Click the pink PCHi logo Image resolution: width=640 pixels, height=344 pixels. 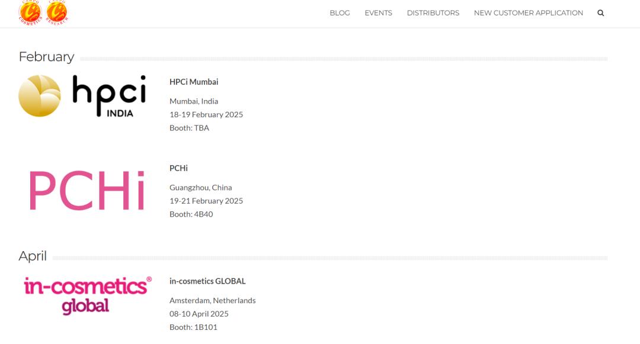tap(87, 191)
